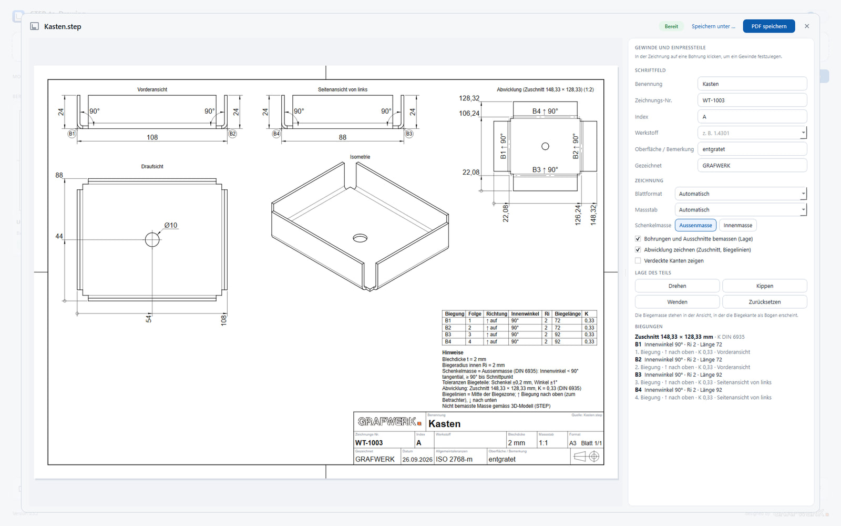The width and height of the screenshot is (841, 526).
Task: Click the drawing file icon beside Kasten.step
Action: pyautogui.click(x=35, y=26)
